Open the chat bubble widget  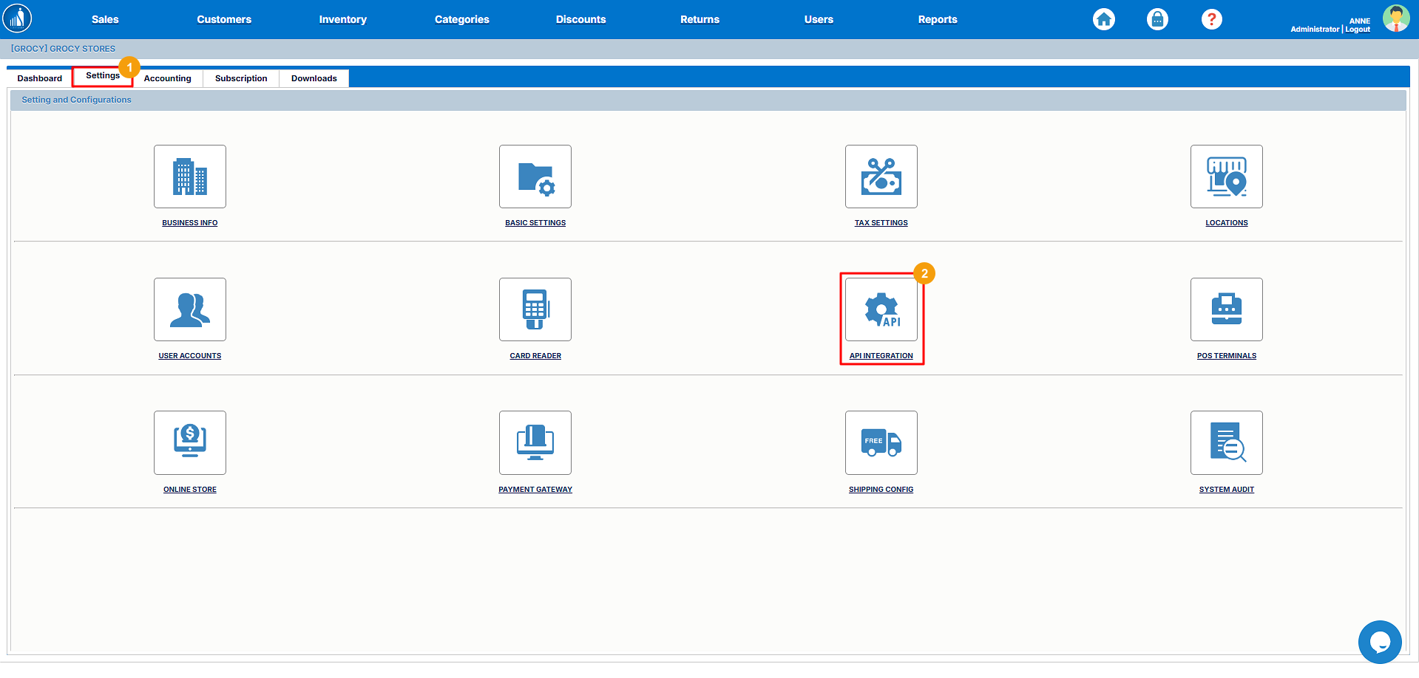[1379, 642]
